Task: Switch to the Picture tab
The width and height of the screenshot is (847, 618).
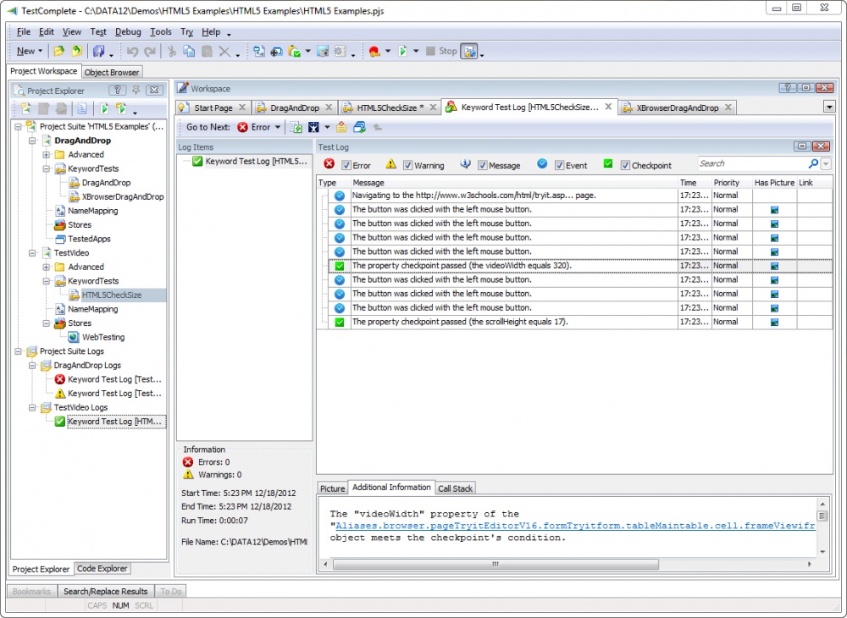Action: coord(332,488)
